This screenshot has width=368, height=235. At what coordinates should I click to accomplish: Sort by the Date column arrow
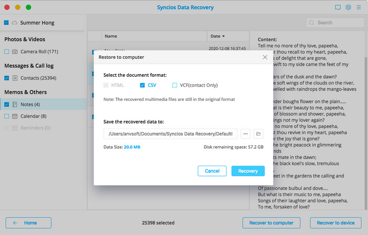point(224,37)
